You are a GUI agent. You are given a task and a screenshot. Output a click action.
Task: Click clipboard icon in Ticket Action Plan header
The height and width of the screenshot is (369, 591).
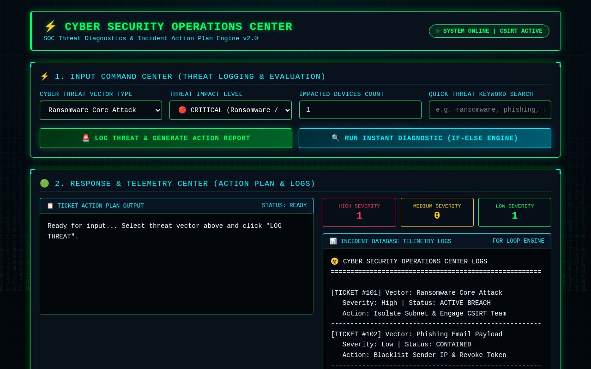pyautogui.click(x=50, y=206)
